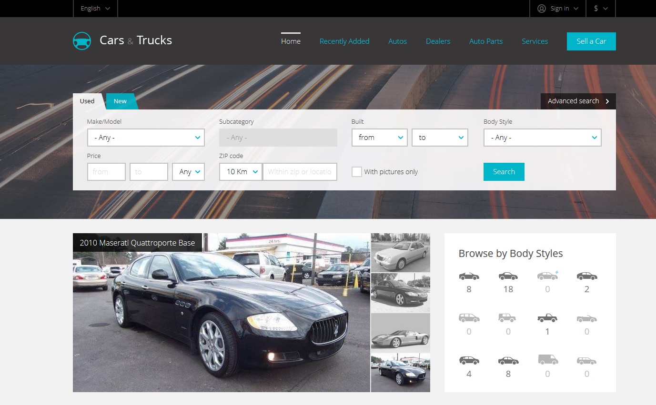Select the grayed-out convertible icon showing 0
This screenshot has height=405, width=656.
pyautogui.click(x=587, y=318)
